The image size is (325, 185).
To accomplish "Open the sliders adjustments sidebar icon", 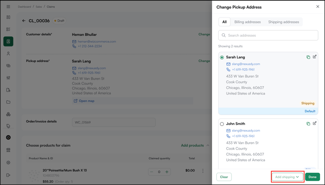I will pyautogui.click(x=8, y=78).
